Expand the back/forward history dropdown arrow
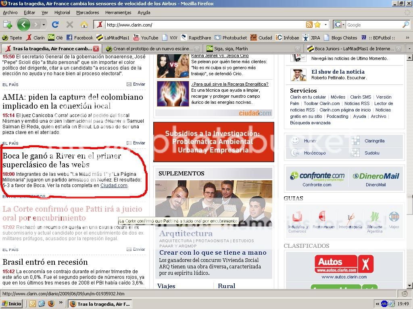The width and height of the screenshot is (413, 309). click(x=44, y=25)
